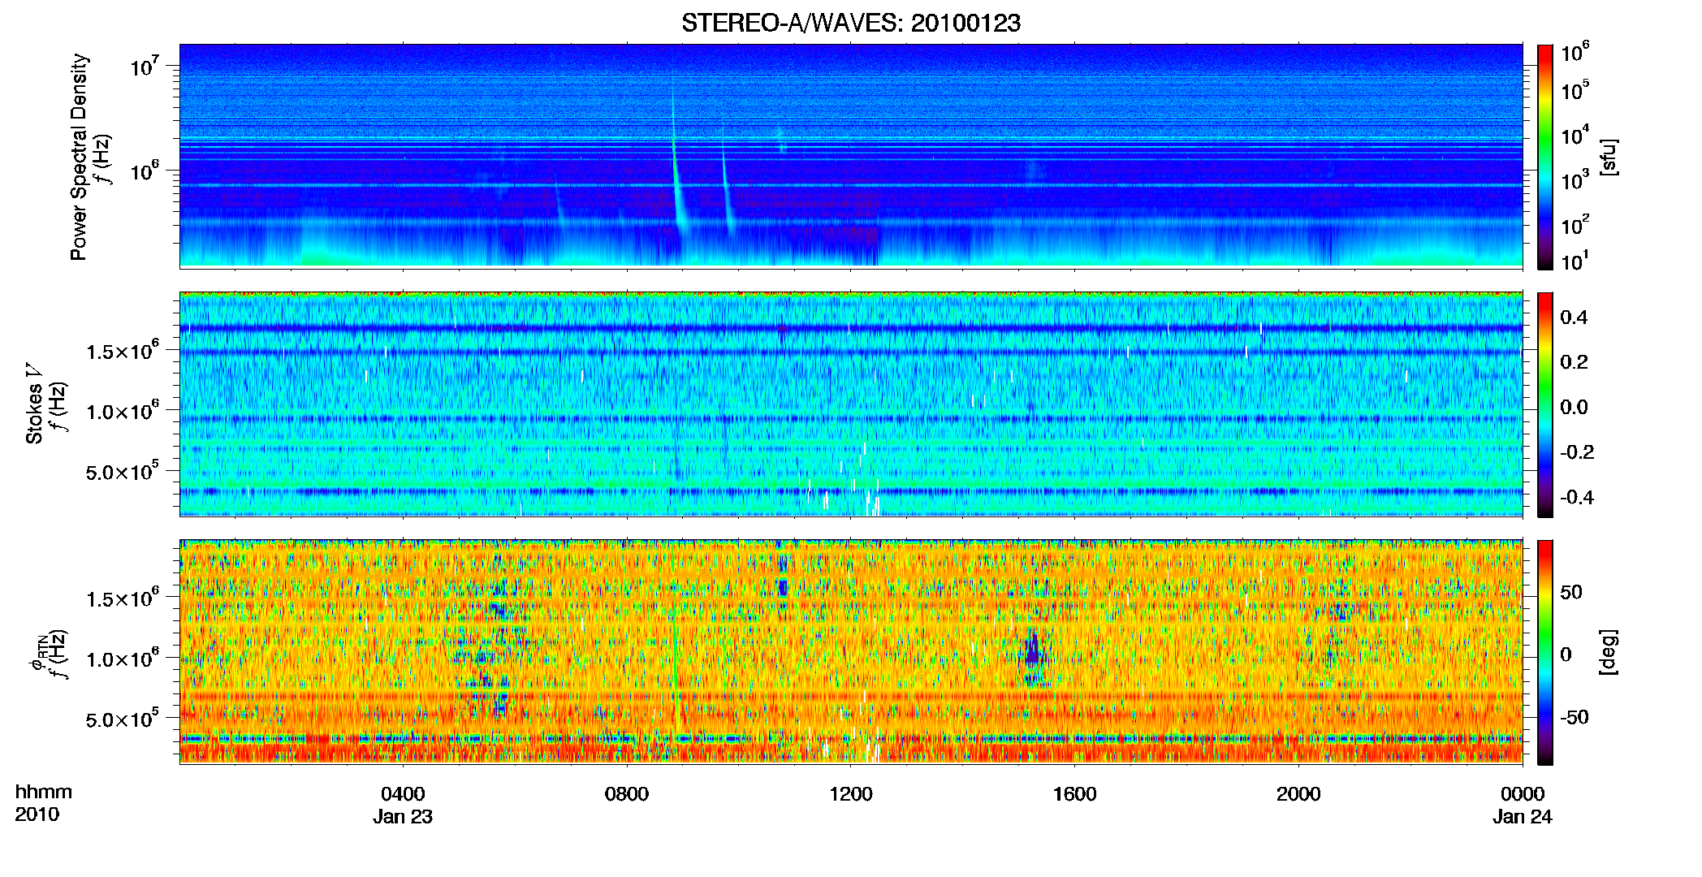The height and width of the screenshot is (877, 1702).
Task: Click the 0400 time axis label
Action: click(403, 794)
